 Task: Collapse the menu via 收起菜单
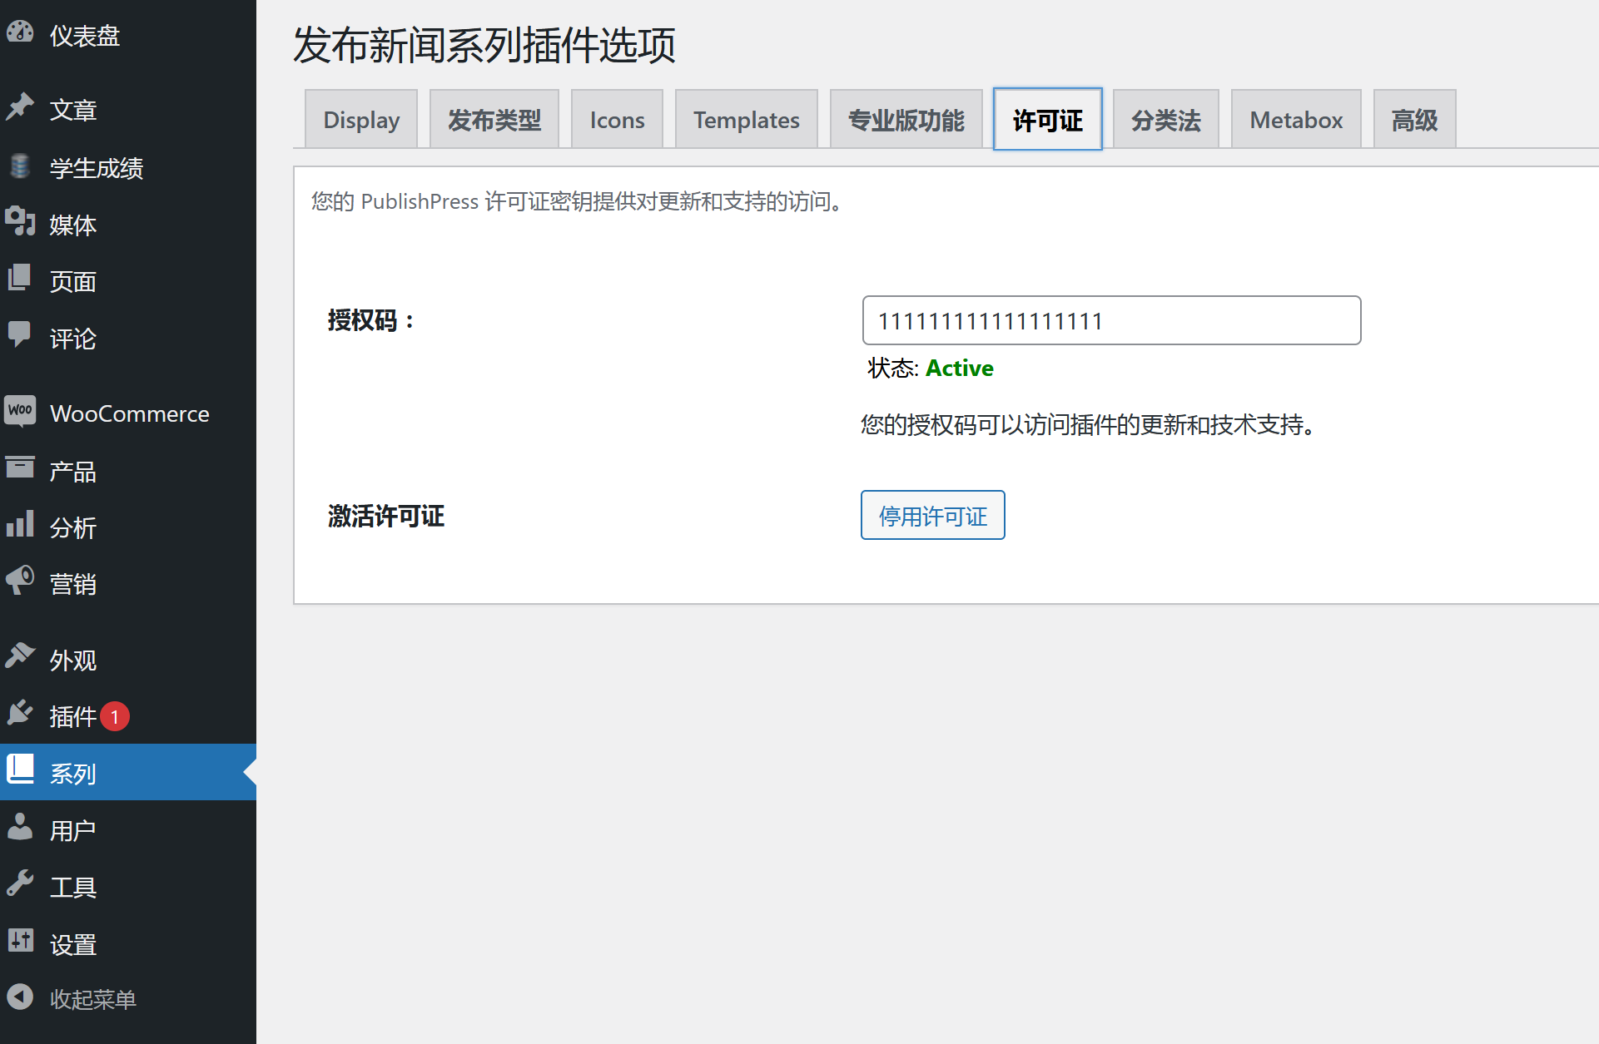[21, 997]
